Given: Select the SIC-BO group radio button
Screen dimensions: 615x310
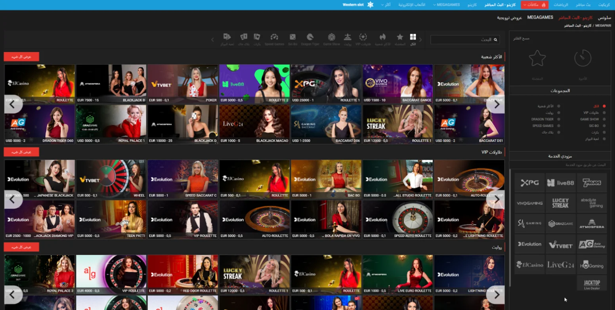Looking at the screenshot, I should (604, 126).
